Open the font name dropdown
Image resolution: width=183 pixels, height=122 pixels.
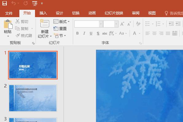point(101,24)
